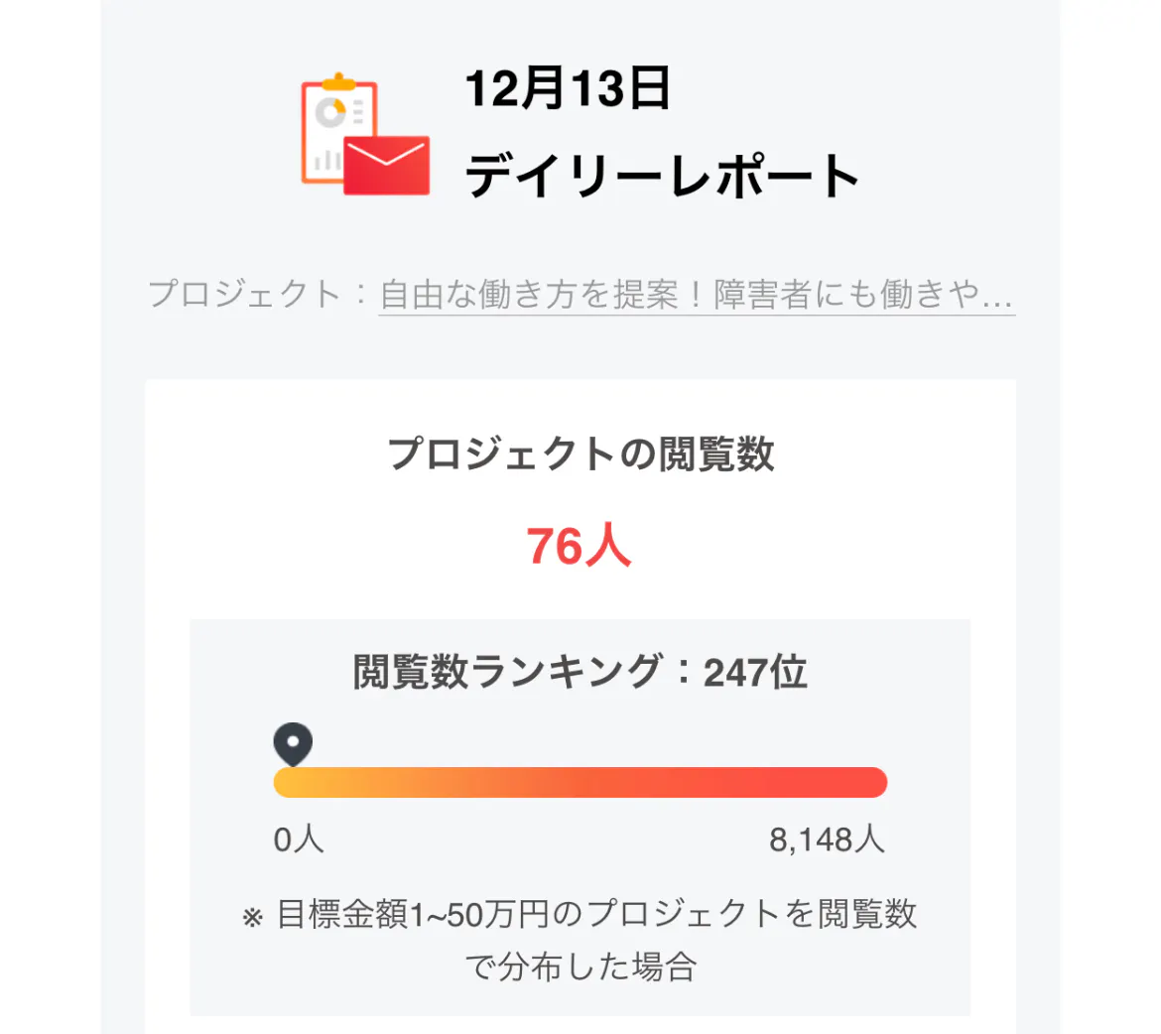This screenshot has width=1161, height=1034.
Task: Click the 閲覧数ランキング label text
Action: pyautogui.click(x=506, y=672)
